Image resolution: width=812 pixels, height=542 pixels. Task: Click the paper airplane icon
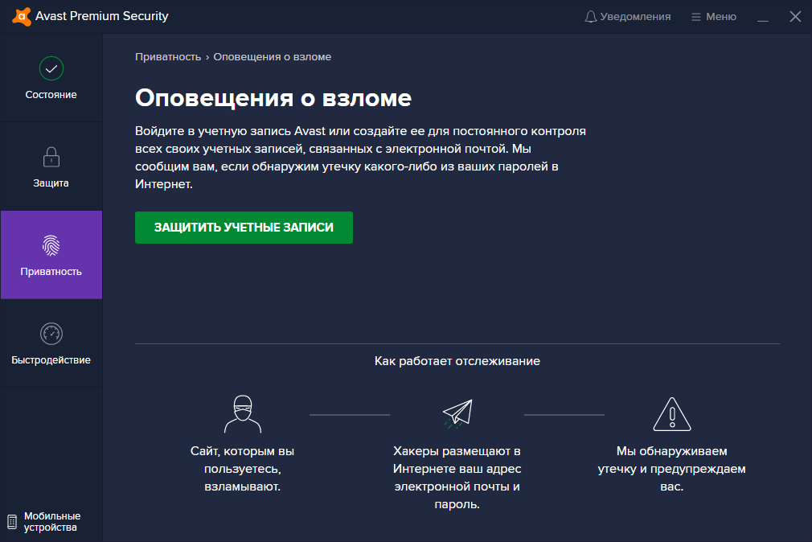[457, 413]
